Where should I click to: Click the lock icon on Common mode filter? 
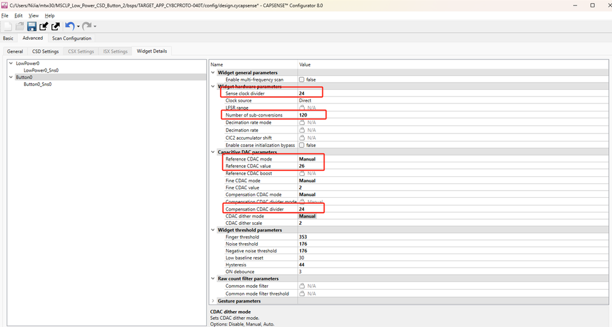point(301,286)
